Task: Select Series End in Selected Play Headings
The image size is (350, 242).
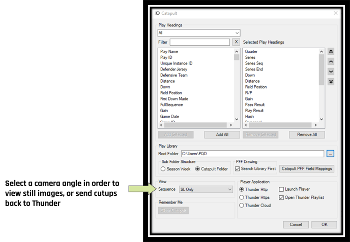Action: 254,69
